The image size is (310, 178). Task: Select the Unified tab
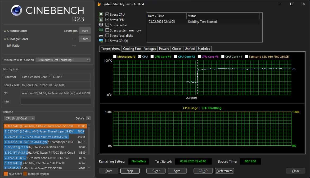(x=190, y=49)
